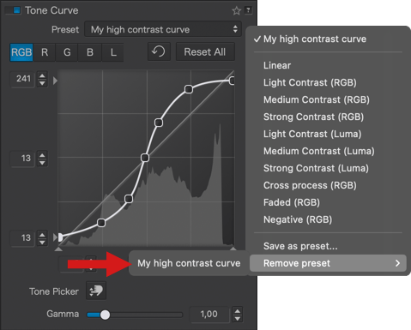Select the L luminance channel tab
Screen dimensions: 411x330
pyautogui.click(x=113, y=52)
